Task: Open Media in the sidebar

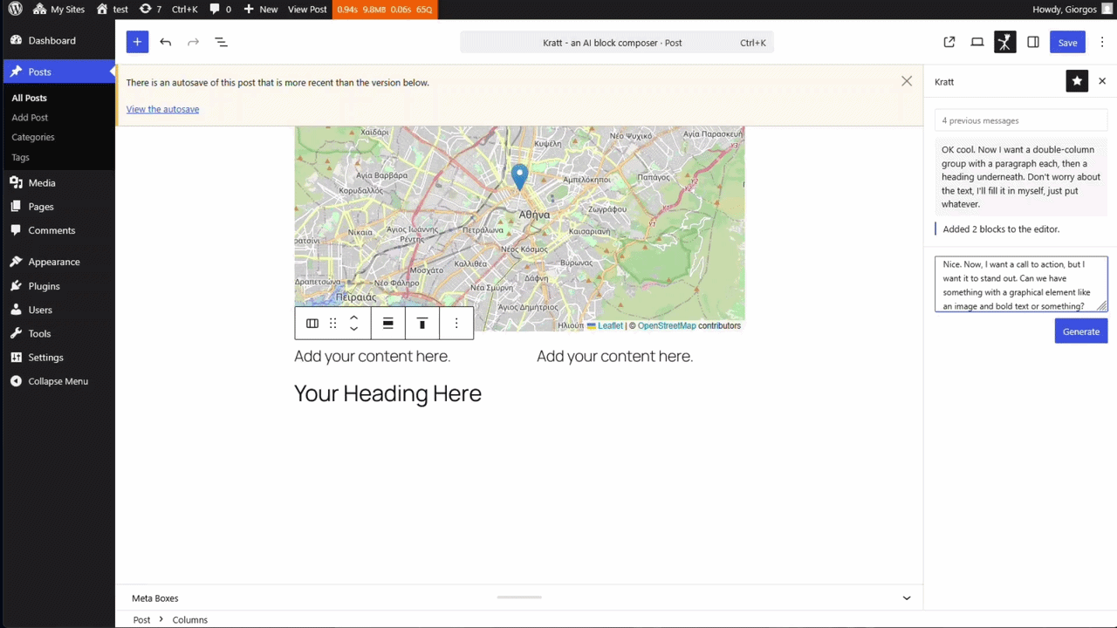Action: (58, 182)
